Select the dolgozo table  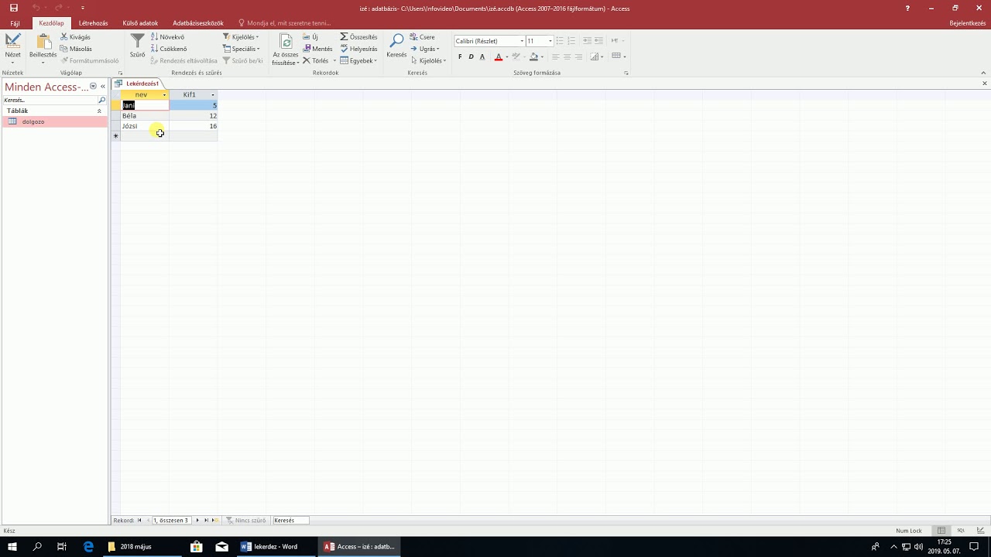[x=54, y=121]
